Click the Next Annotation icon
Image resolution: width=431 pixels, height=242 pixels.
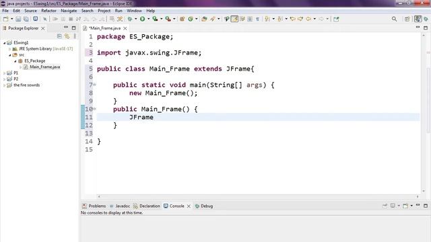tap(267, 19)
